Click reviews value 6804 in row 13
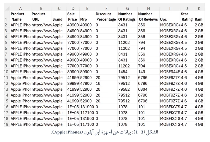 click(148, 89)
